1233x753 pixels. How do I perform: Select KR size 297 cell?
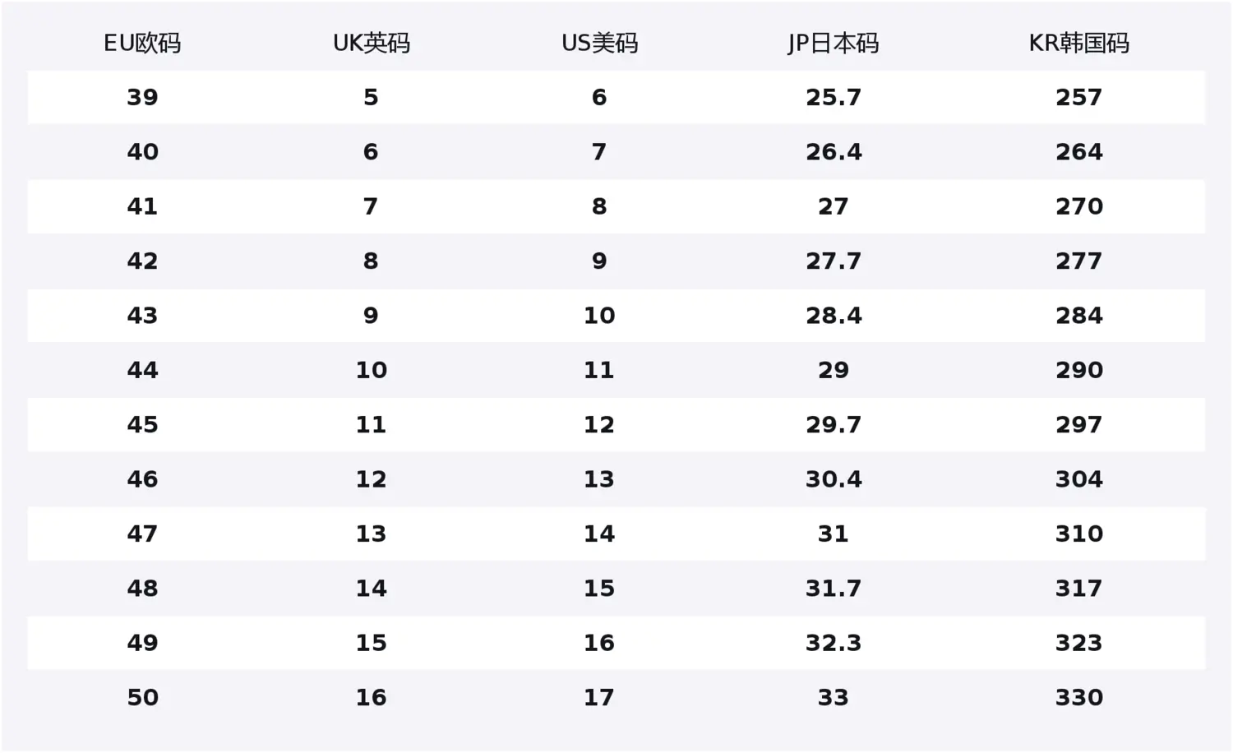point(1078,424)
